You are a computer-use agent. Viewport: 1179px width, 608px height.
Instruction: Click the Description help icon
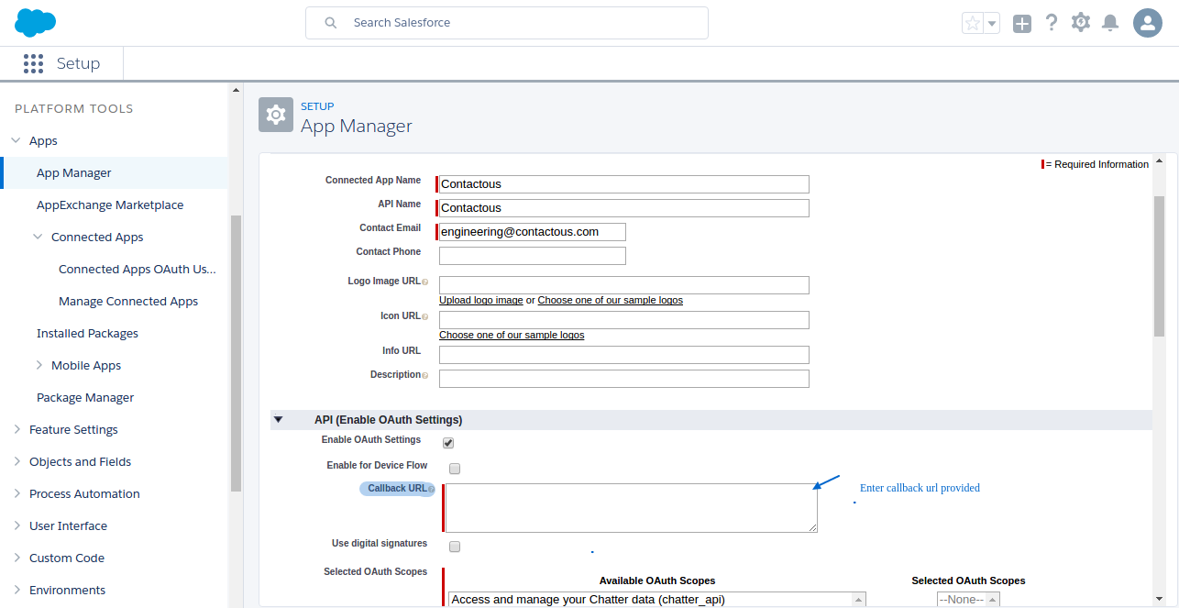pos(425,376)
